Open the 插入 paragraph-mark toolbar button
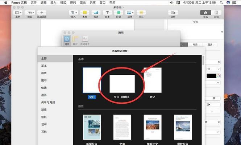The height and width of the screenshot is (145, 241). pos(73,13)
